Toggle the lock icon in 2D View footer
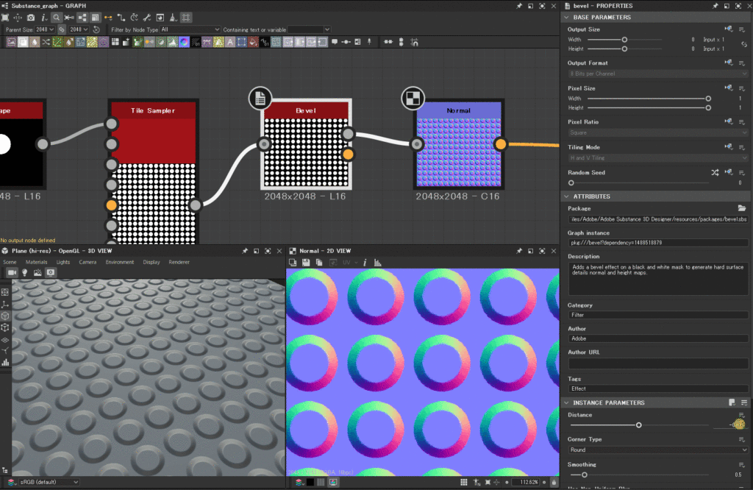The image size is (753, 490). [x=554, y=483]
